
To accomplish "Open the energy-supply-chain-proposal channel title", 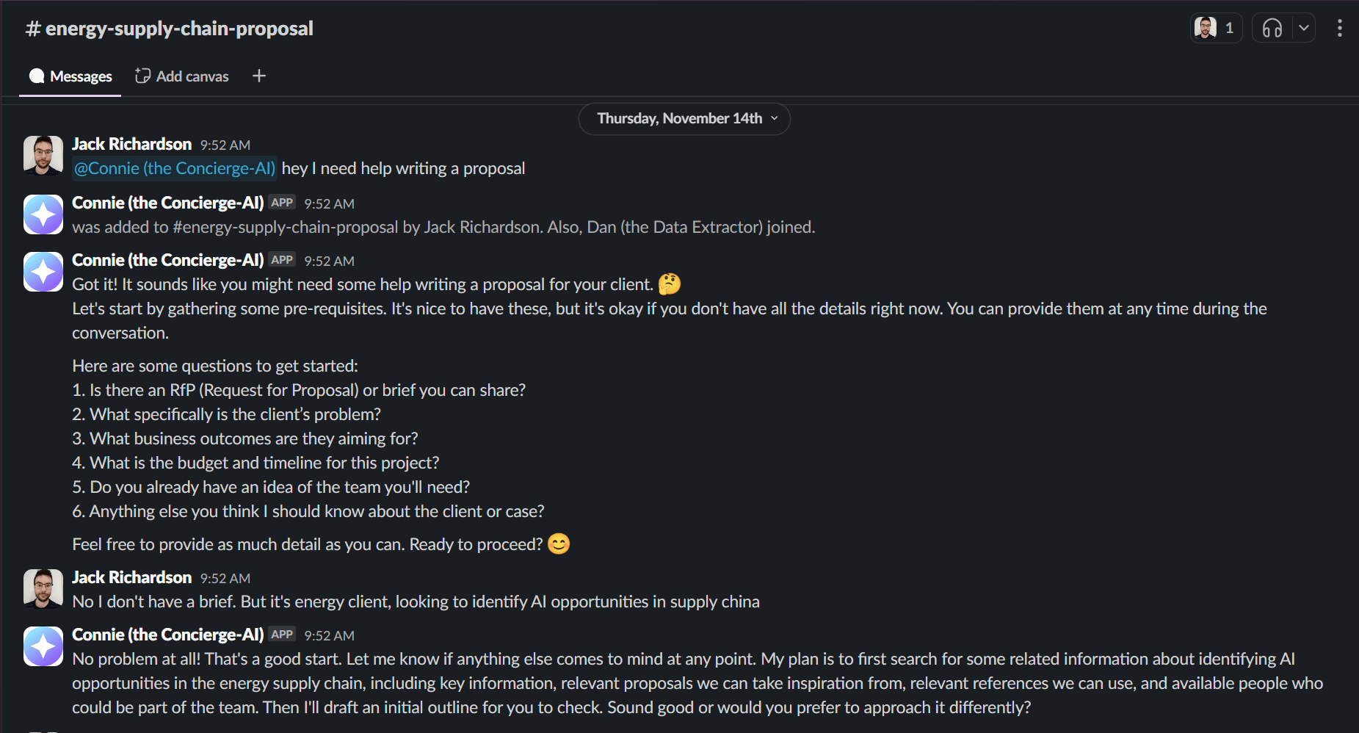I will point(170,29).
